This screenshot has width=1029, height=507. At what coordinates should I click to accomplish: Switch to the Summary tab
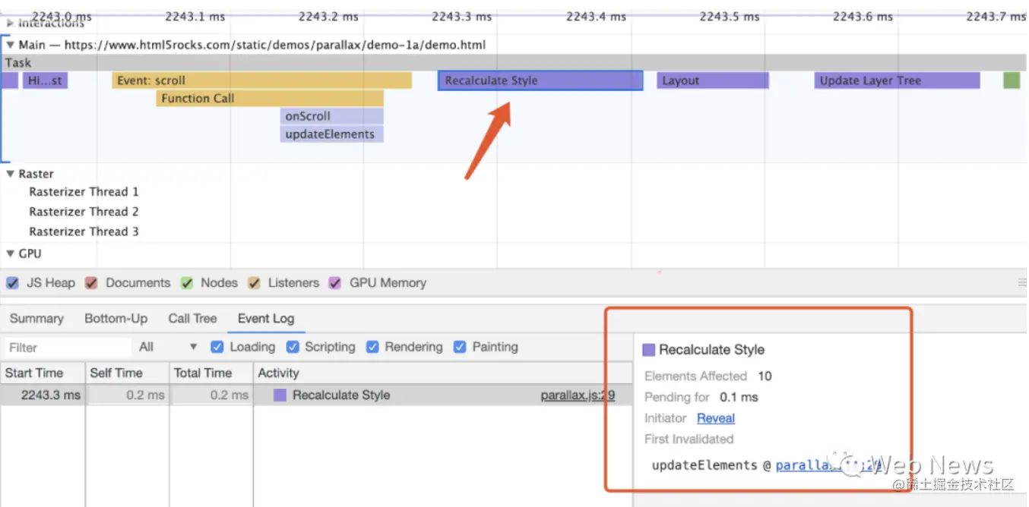point(36,319)
